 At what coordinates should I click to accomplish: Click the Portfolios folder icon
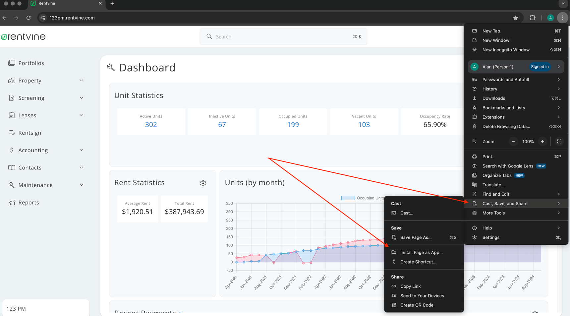tap(12, 63)
